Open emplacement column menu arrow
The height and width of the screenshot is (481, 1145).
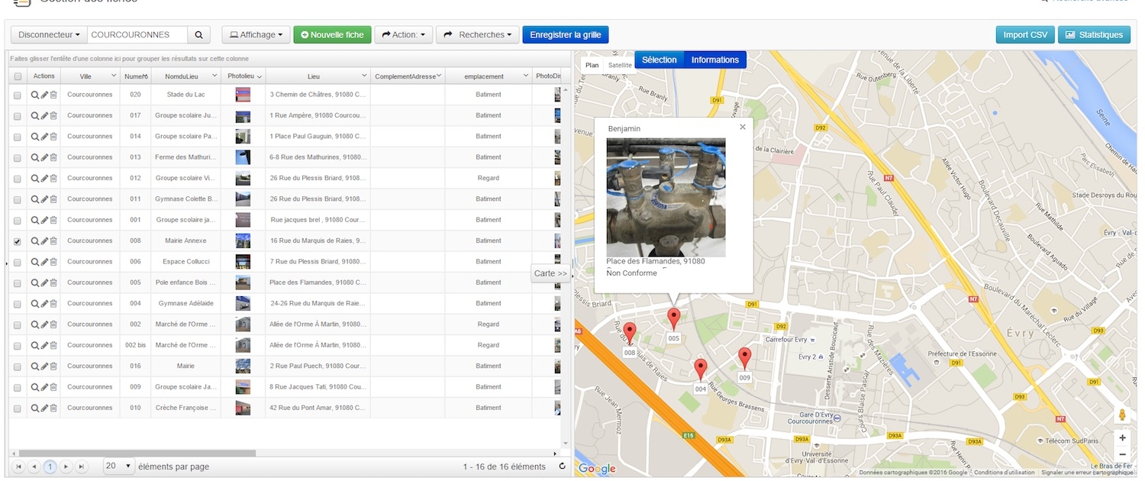pyautogui.click(x=525, y=76)
